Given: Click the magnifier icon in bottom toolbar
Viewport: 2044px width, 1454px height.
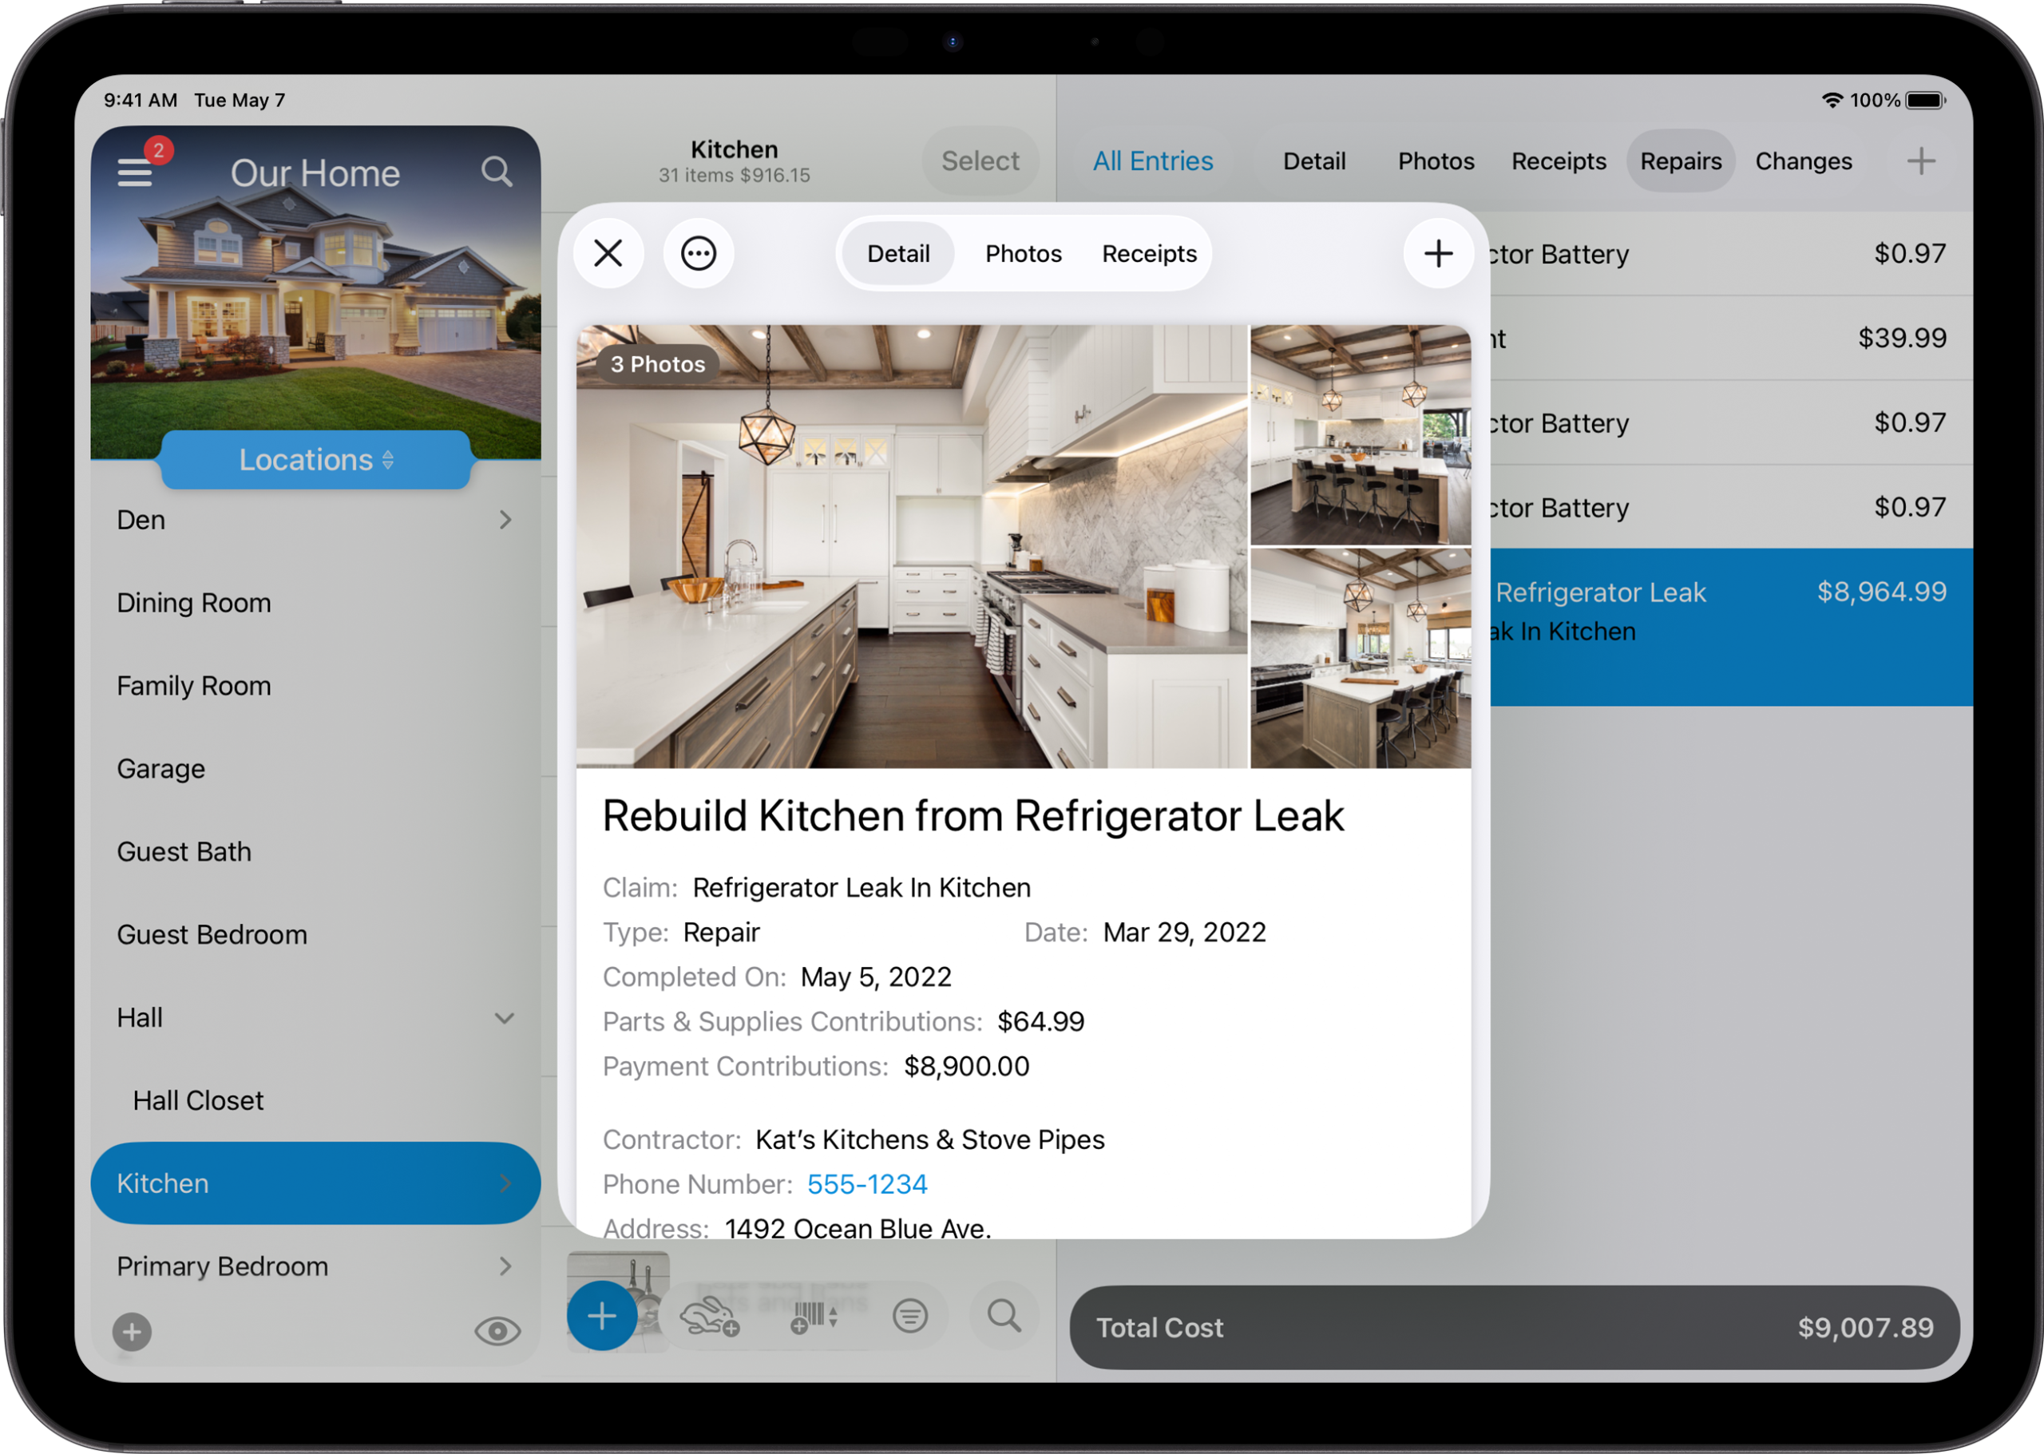Looking at the screenshot, I should 1004,1316.
